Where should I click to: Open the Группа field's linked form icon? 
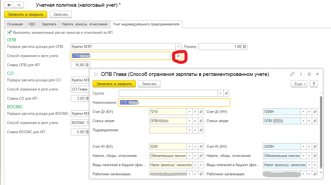coord(226,93)
